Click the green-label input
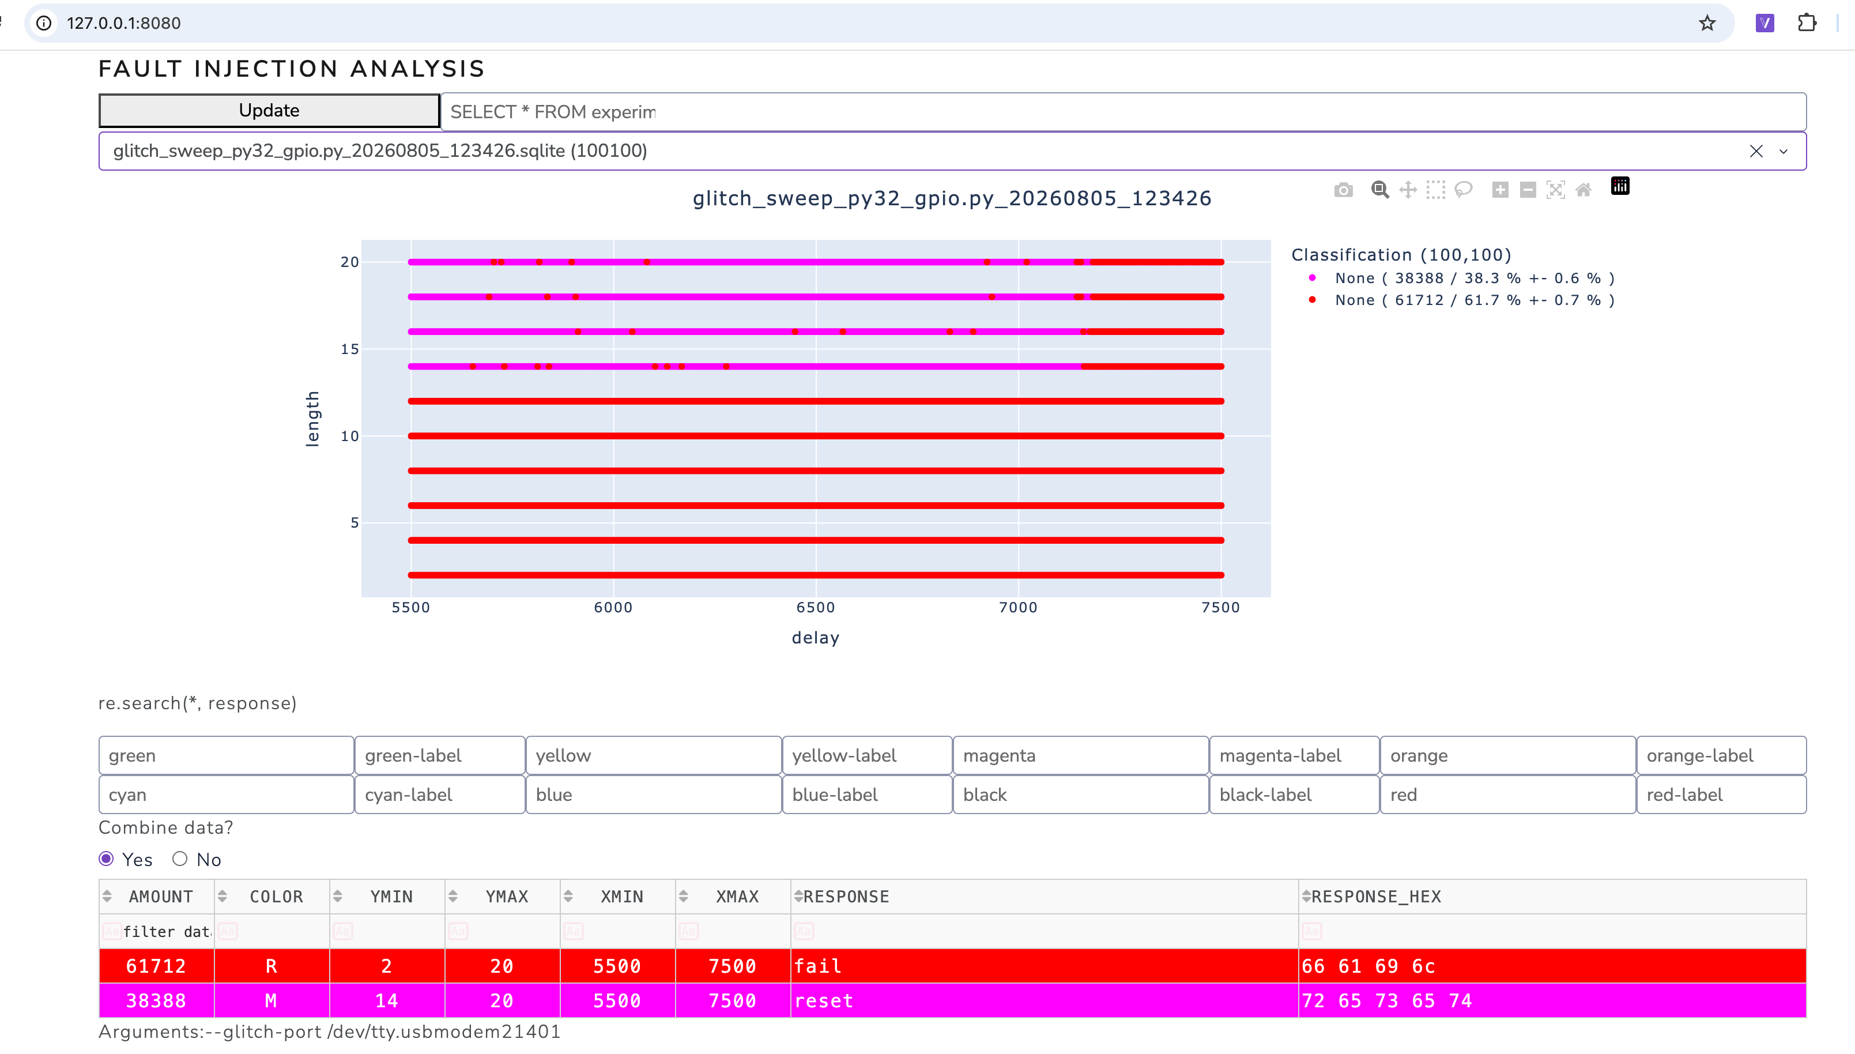 [440, 755]
